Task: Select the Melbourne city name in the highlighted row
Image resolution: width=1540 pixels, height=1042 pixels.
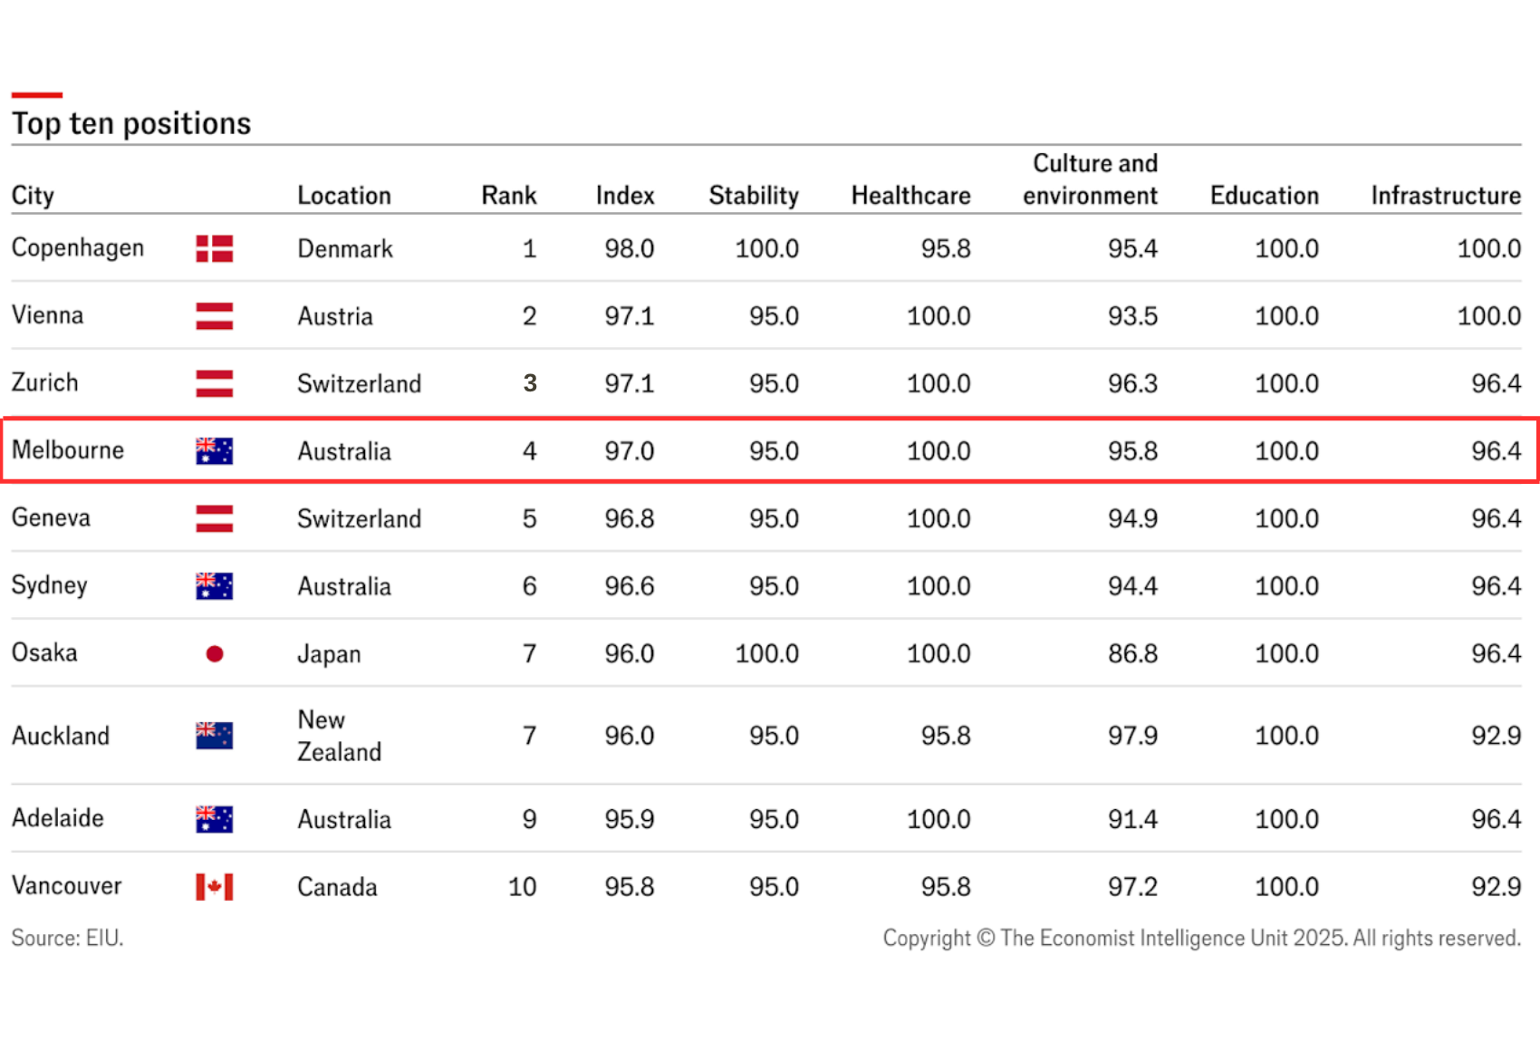Action: point(68,450)
